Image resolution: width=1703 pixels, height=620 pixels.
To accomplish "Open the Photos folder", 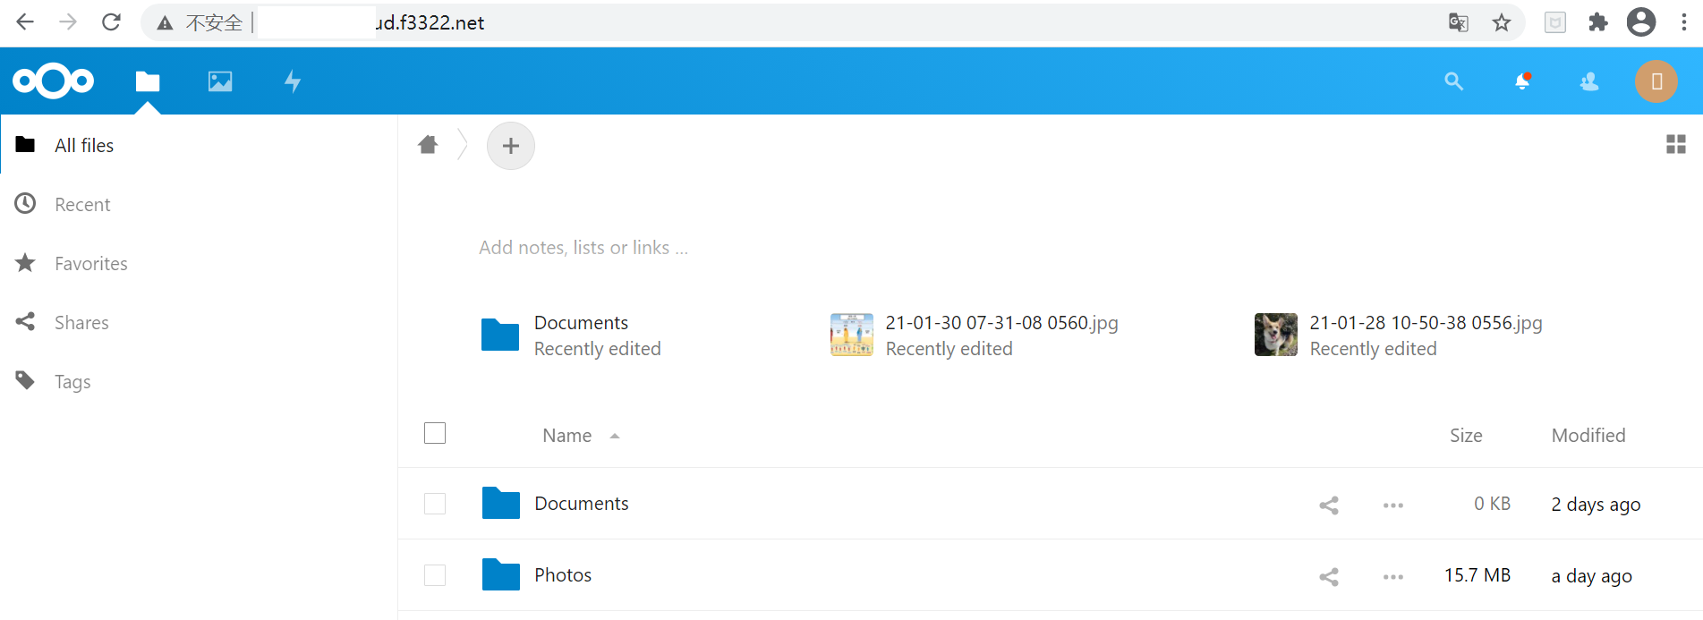I will point(563,575).
